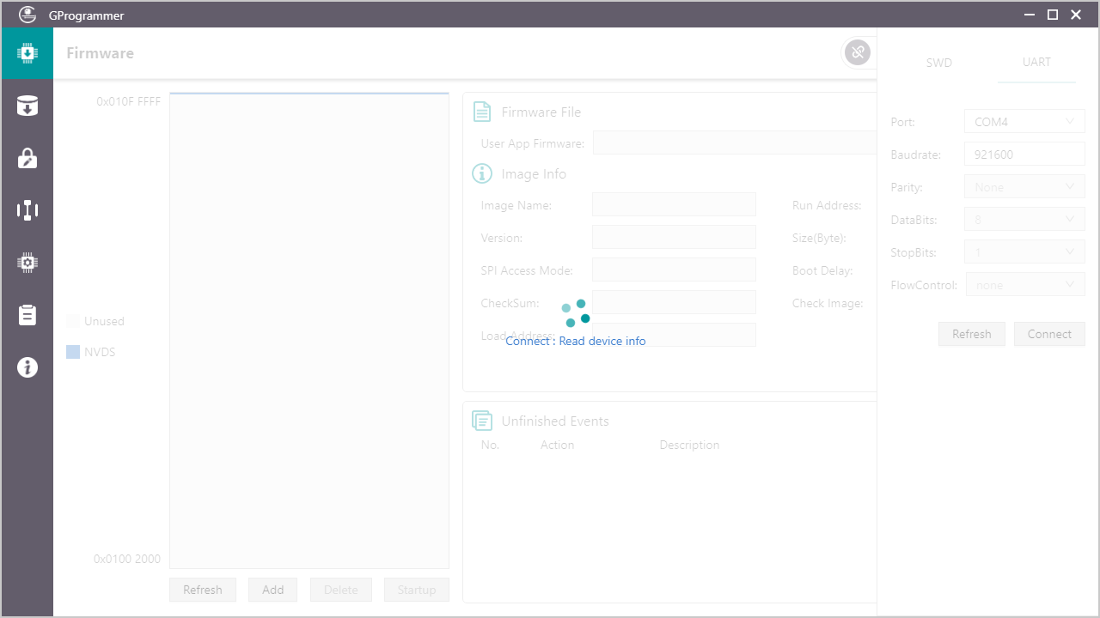This screenshot has width=1100, height=618.
Task: Switch to the SWD tab
Action: pos(938,63)
